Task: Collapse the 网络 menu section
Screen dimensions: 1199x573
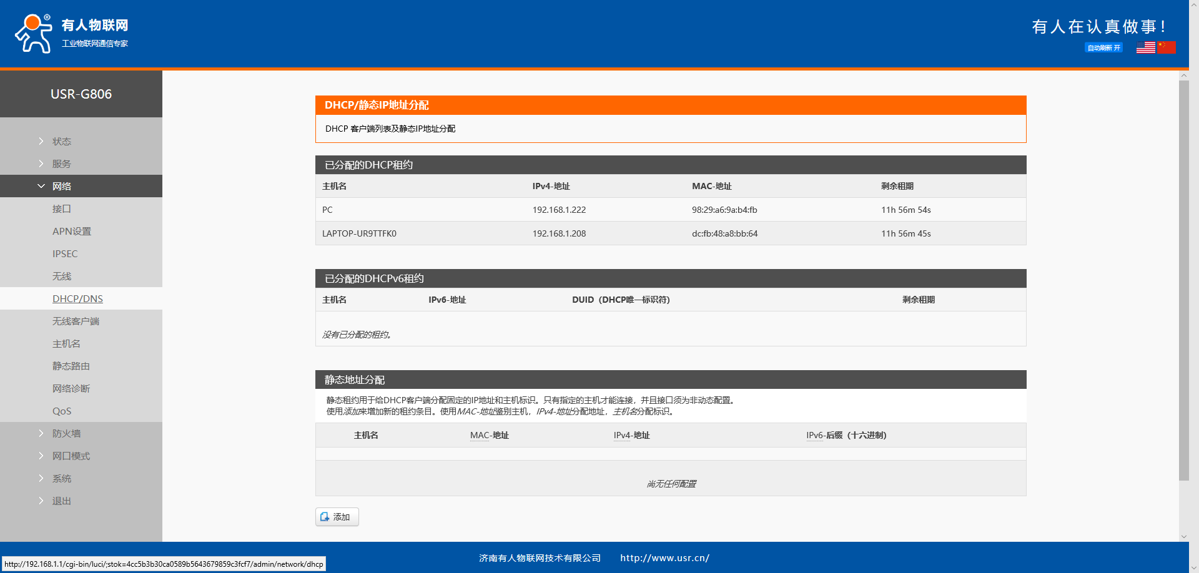Action: click(x=61, y=187)
